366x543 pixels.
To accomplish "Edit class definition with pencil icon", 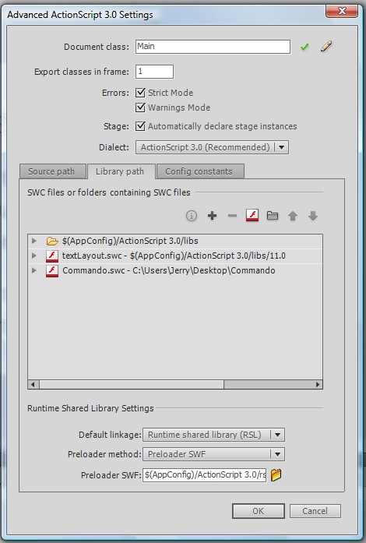I will click(326, 47).
